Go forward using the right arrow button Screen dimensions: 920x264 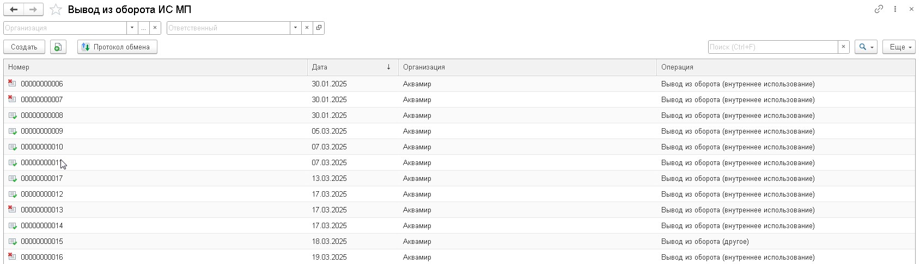[33, 9]
